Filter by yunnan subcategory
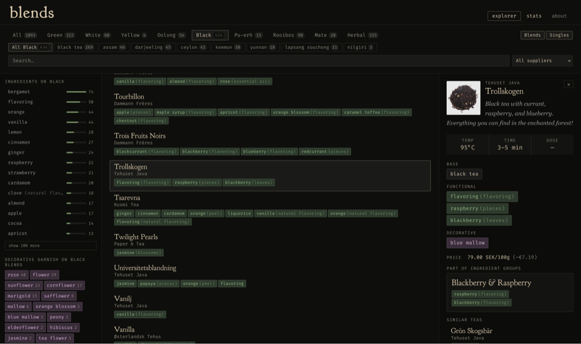This screenshot has height=344, width=581. click(x=263, y=48)
